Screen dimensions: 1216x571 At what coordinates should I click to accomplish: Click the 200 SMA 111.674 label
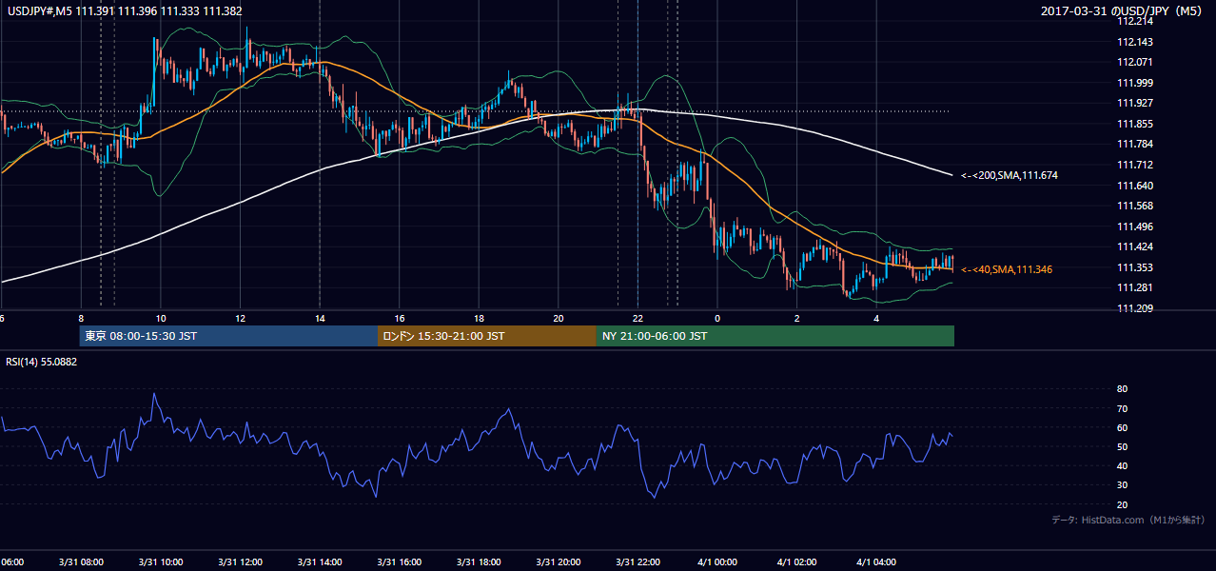[1010, 175]
